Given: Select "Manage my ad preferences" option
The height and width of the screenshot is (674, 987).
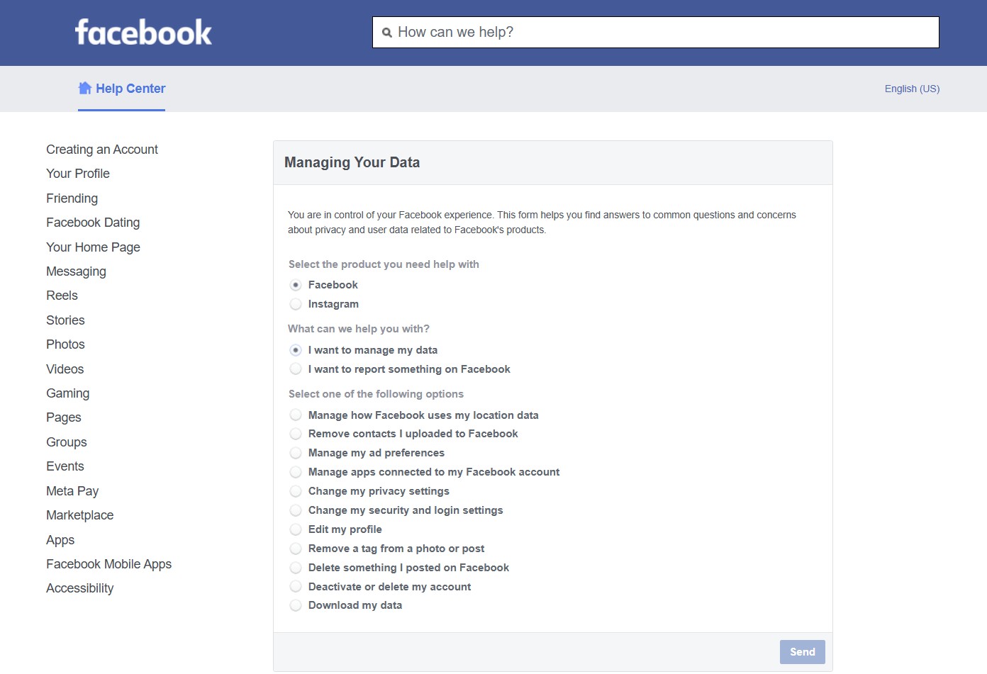Looking at the screenshot, I should click(296, 453).
